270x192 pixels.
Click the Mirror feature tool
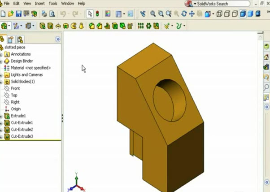(156, 26)
